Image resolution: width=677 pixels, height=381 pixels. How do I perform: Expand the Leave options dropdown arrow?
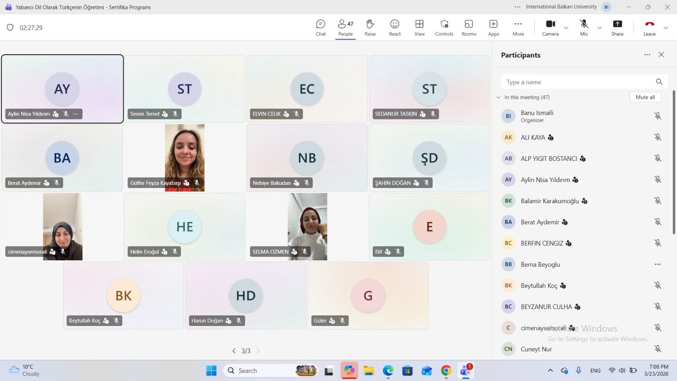(666, 28)
